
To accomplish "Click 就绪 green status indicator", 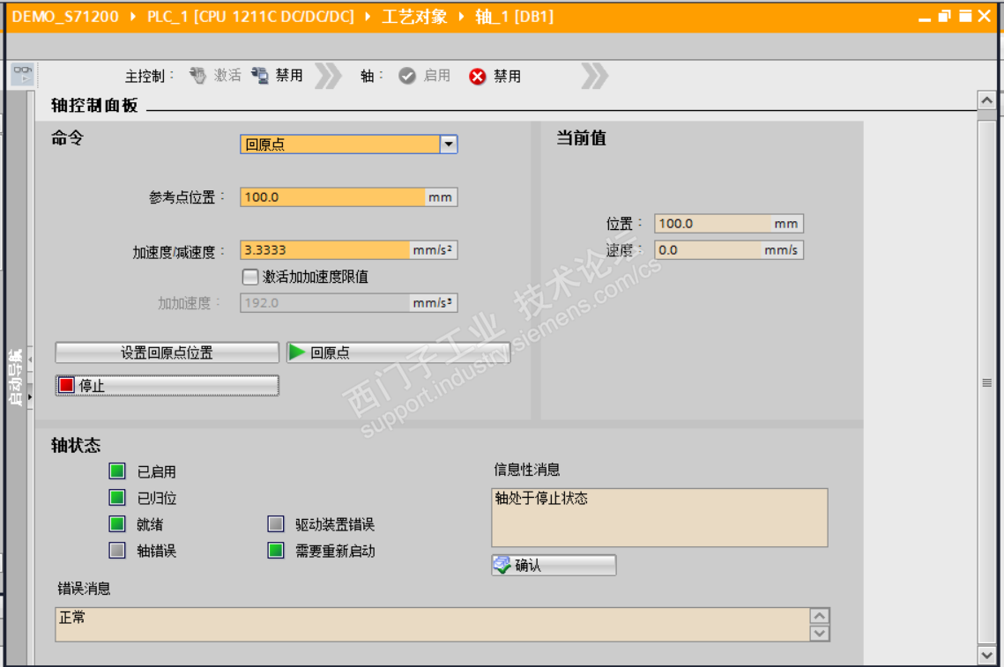I will 117,524.
